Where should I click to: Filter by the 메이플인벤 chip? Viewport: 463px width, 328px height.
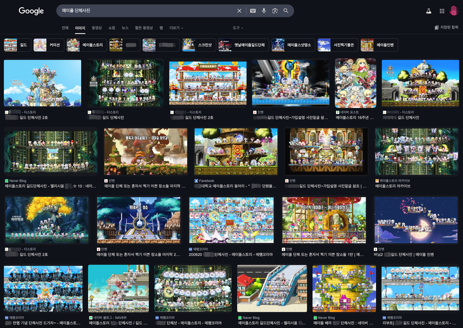379,45
